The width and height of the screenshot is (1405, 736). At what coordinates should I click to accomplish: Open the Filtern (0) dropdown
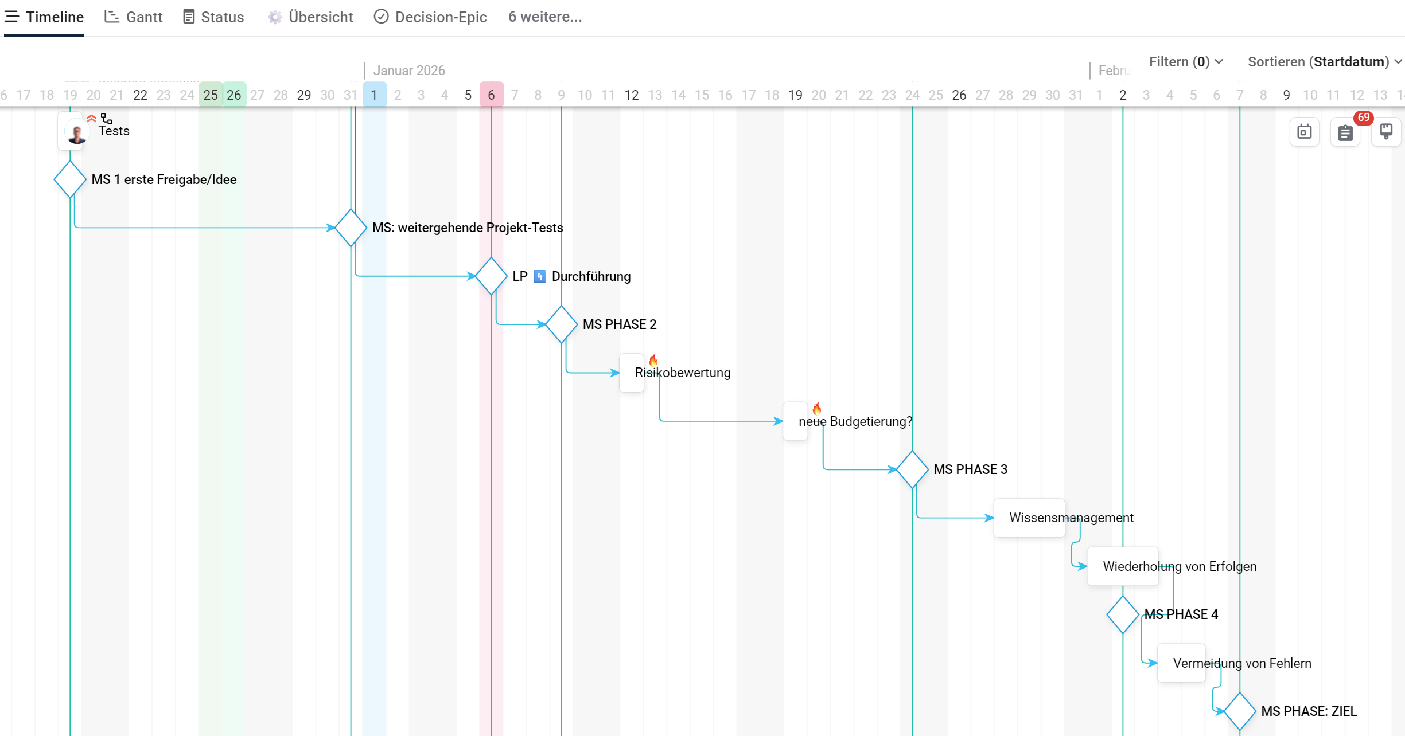click(x=1186, y=61)
